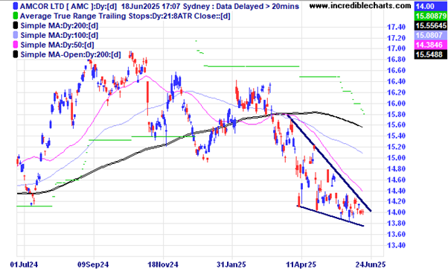Viewport: 448px width, 272px height.
Task: Click the www.incrediblecharts.com link text
Action: [x=360, y=5]
